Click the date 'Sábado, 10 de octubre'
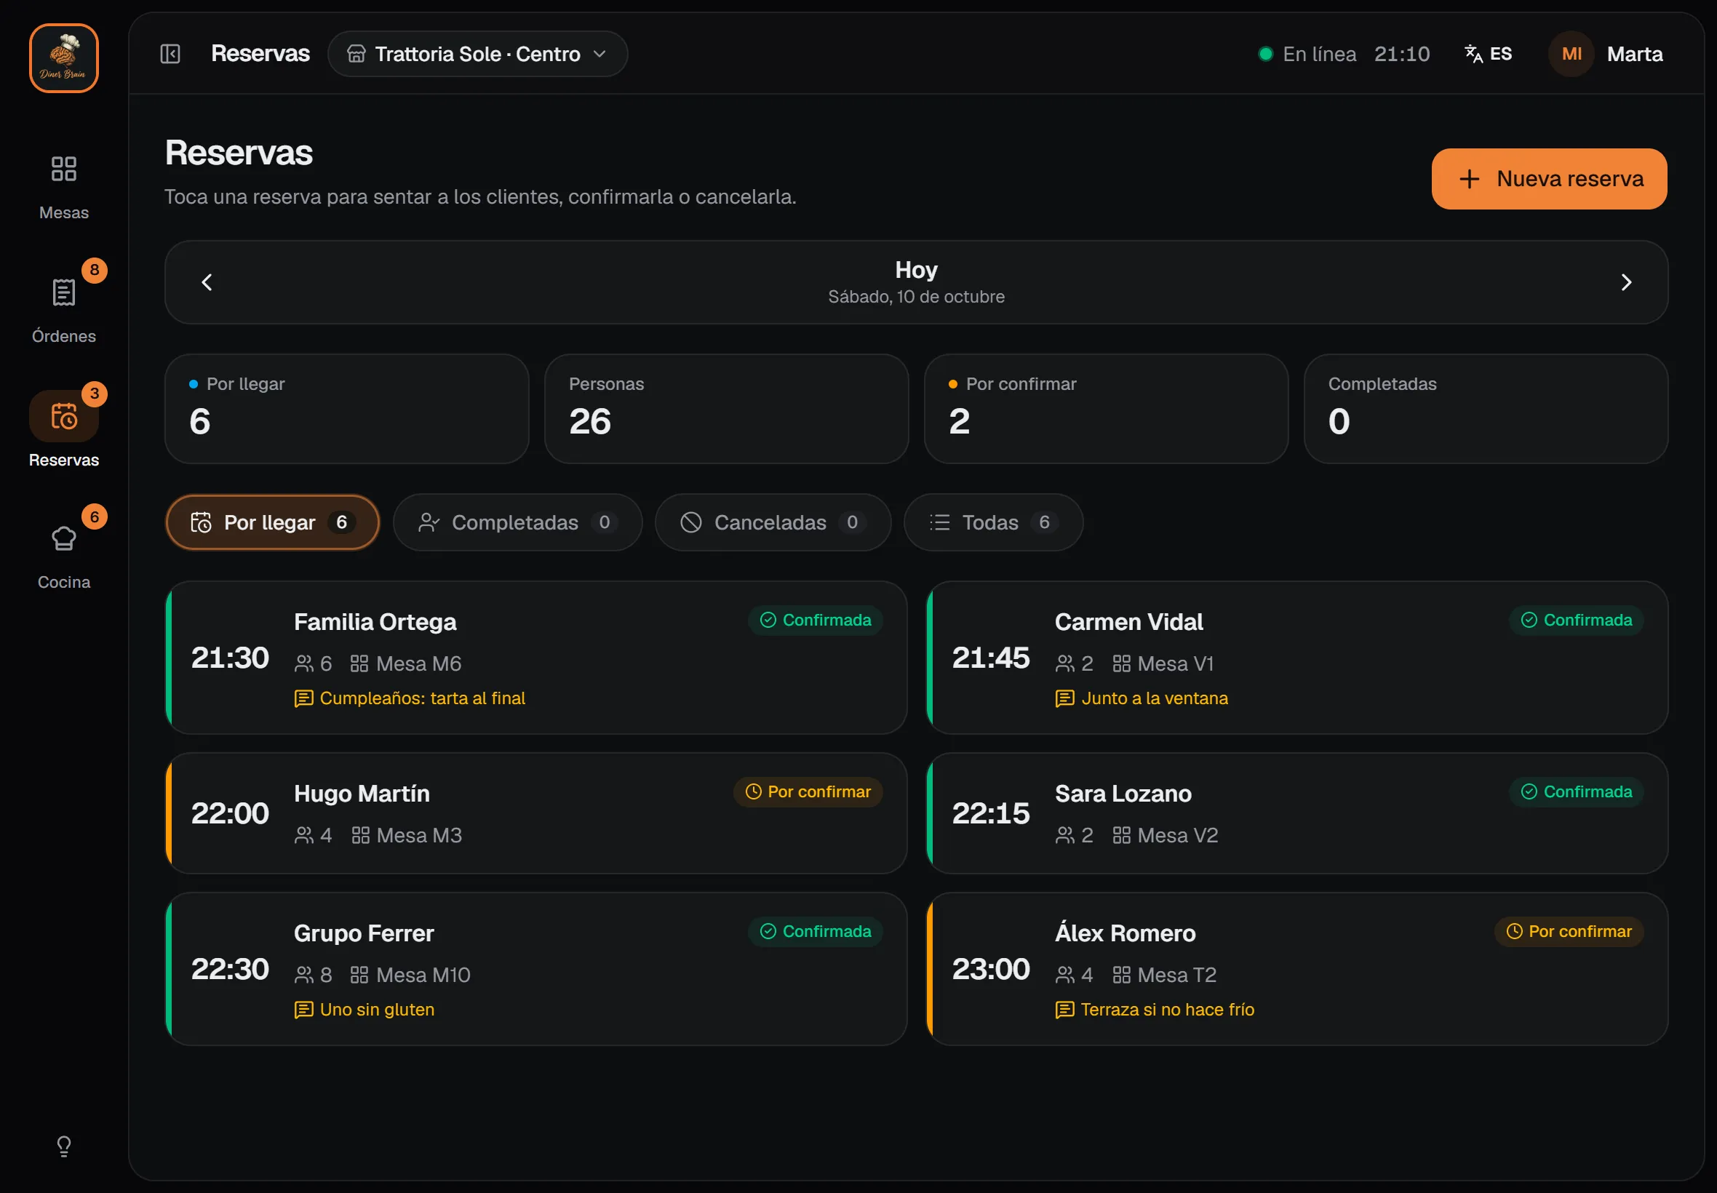Screen dimensions: 1717x1193 click(x=917, y=297)
